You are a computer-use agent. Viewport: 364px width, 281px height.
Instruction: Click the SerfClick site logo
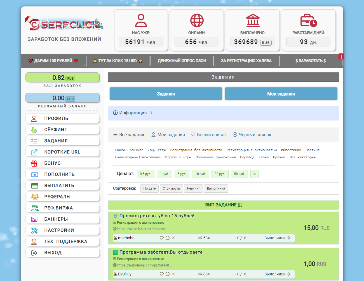click(x=64, y=23)
